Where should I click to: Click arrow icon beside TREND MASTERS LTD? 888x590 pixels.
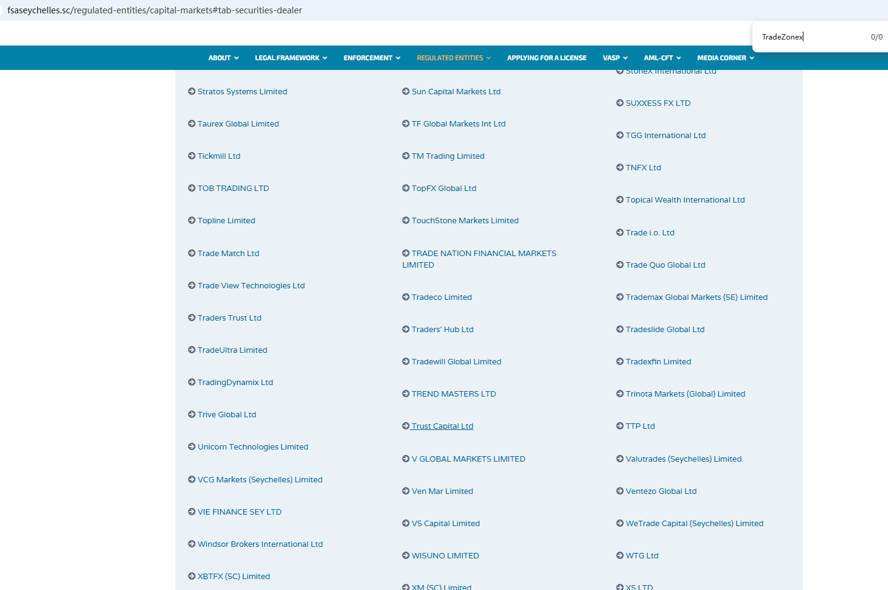[406, 394]
